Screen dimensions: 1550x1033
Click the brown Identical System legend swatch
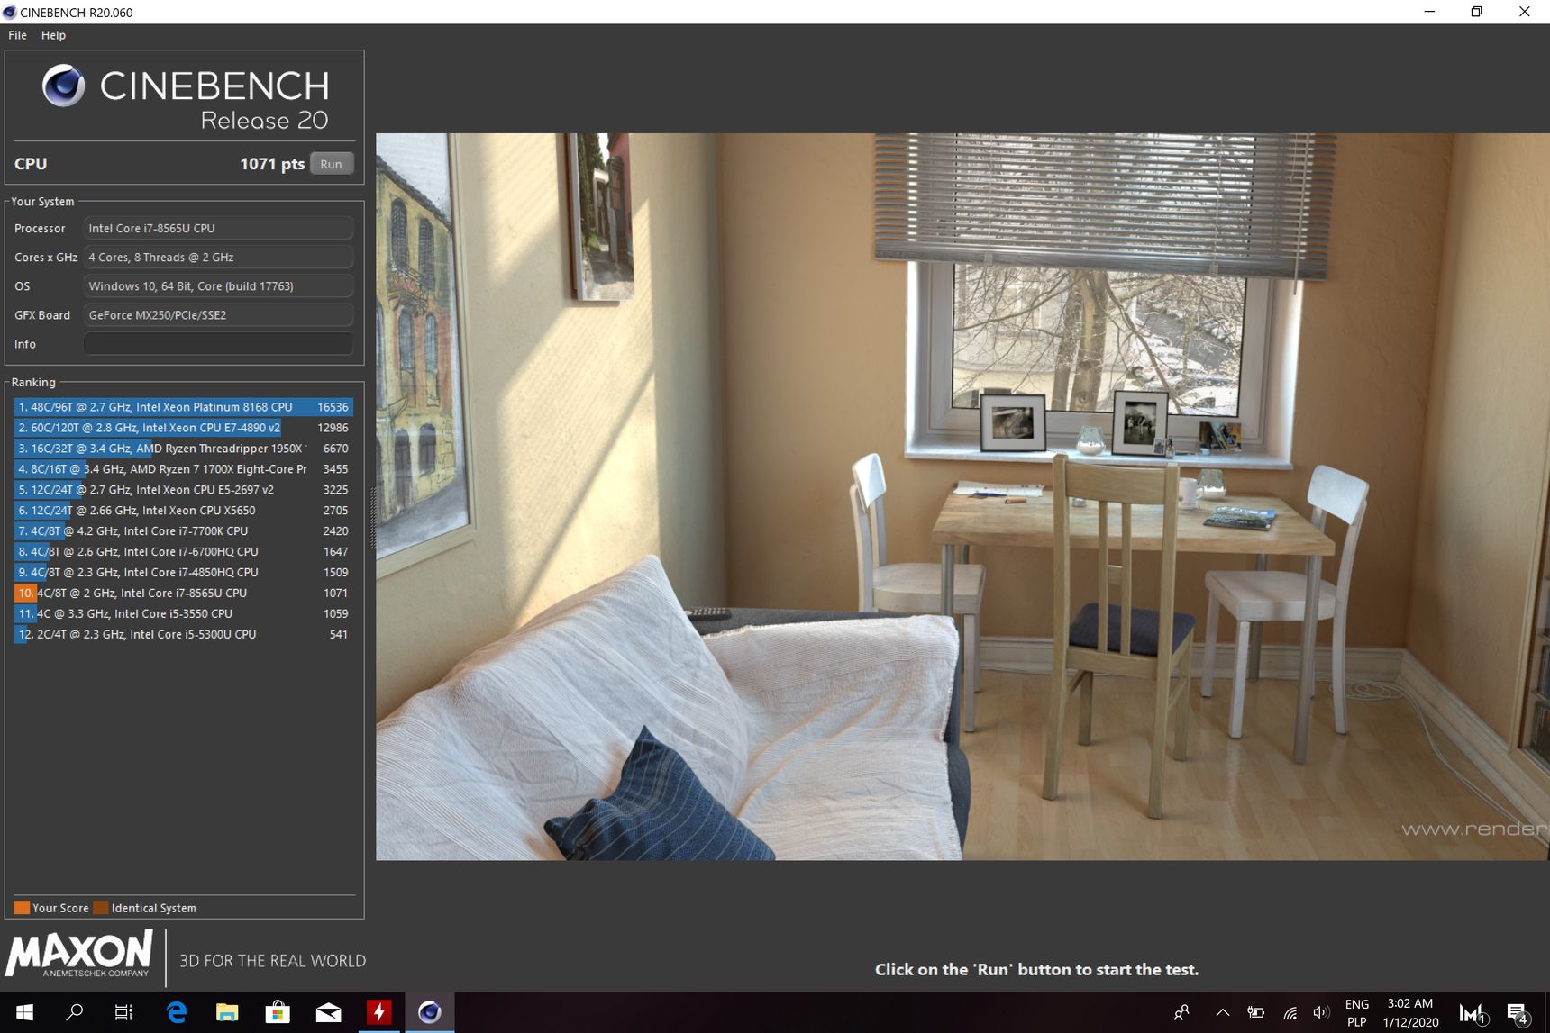(x=101, y=908)
